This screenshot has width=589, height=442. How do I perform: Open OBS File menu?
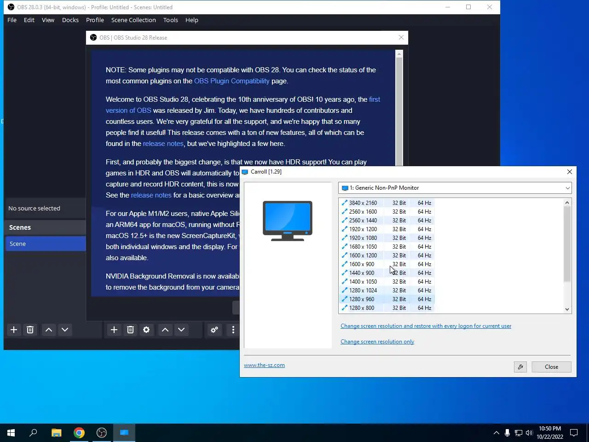coord(12,20)
